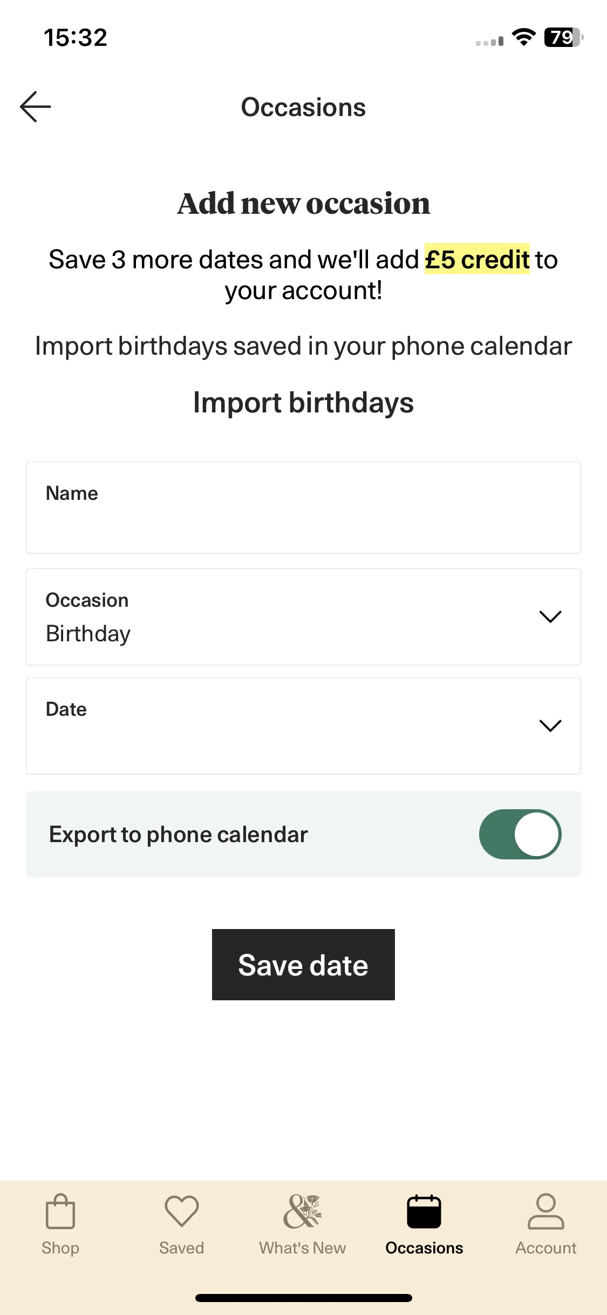
Task: Click the Save date button
Action: pos(303,965)
